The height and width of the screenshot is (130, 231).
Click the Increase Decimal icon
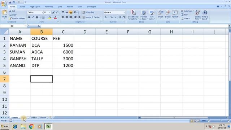point(120,17)
